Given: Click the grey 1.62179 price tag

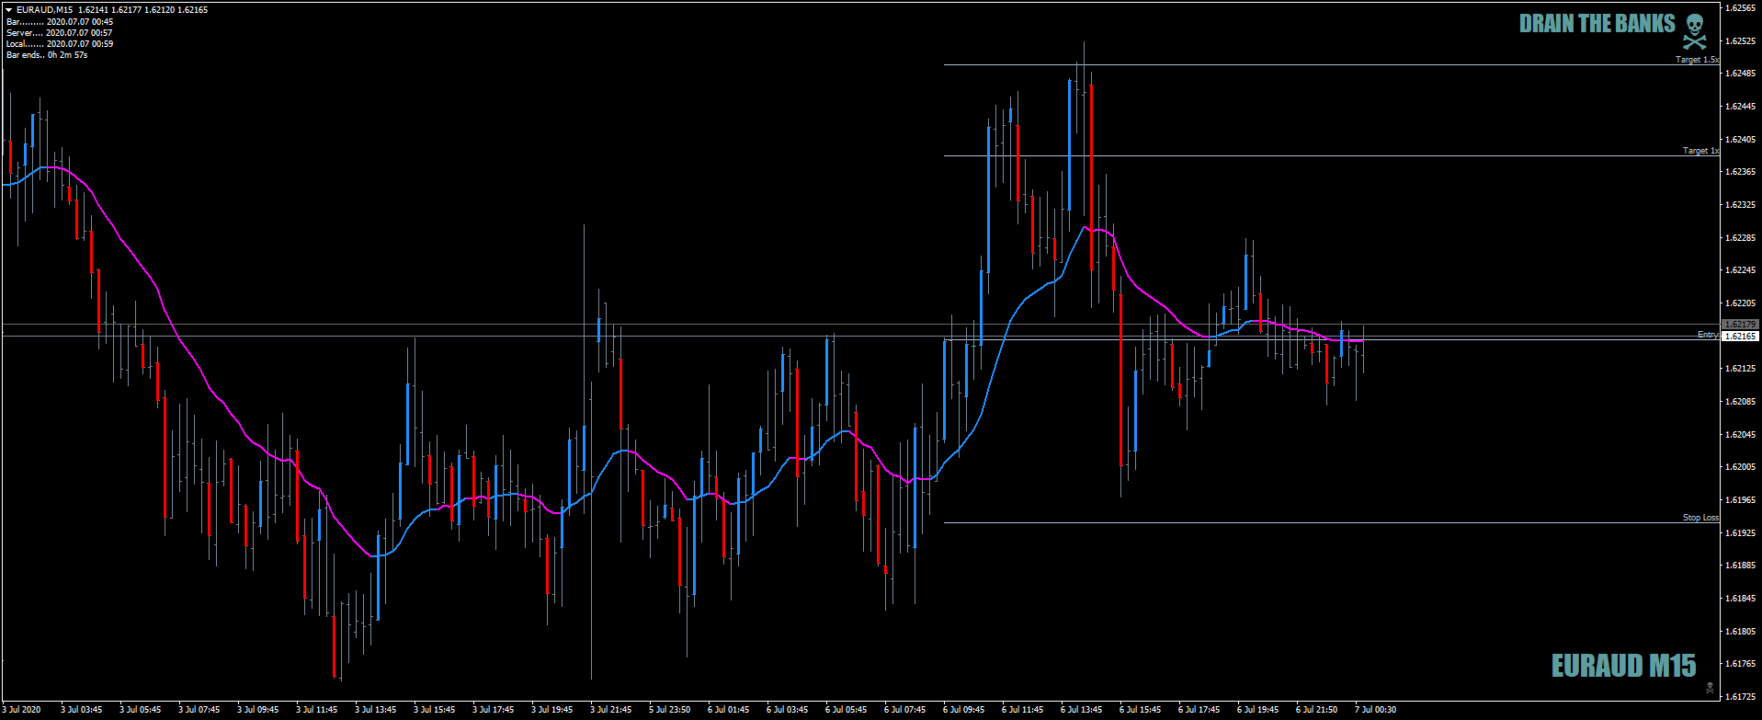Looking at the screenshot, I should click(x=1741, y=325).
